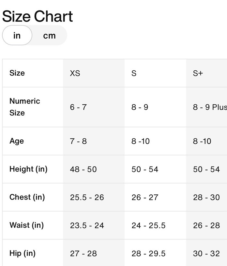Switch size chart units to cm
The image size is (227, 266).
[x=49, y=35]
